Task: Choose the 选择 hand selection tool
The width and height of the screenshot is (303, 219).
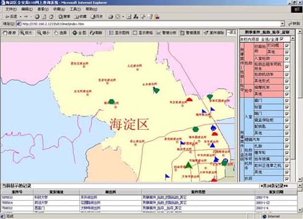Action: (x=61, y=33)
